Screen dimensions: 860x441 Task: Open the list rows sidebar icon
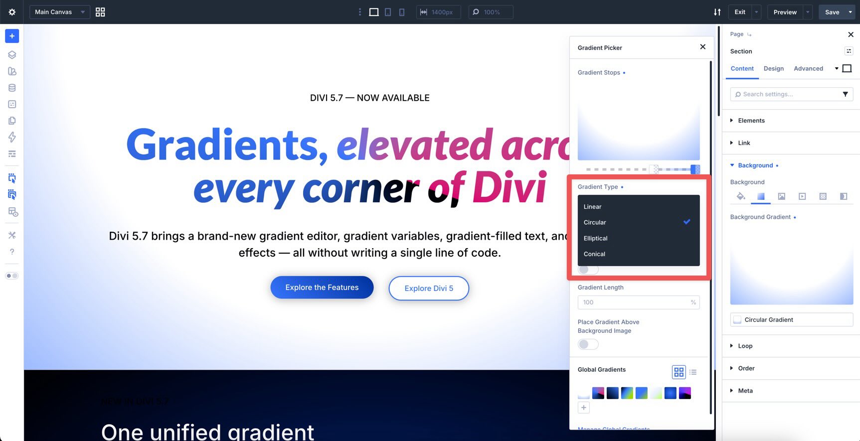[12, 153]
